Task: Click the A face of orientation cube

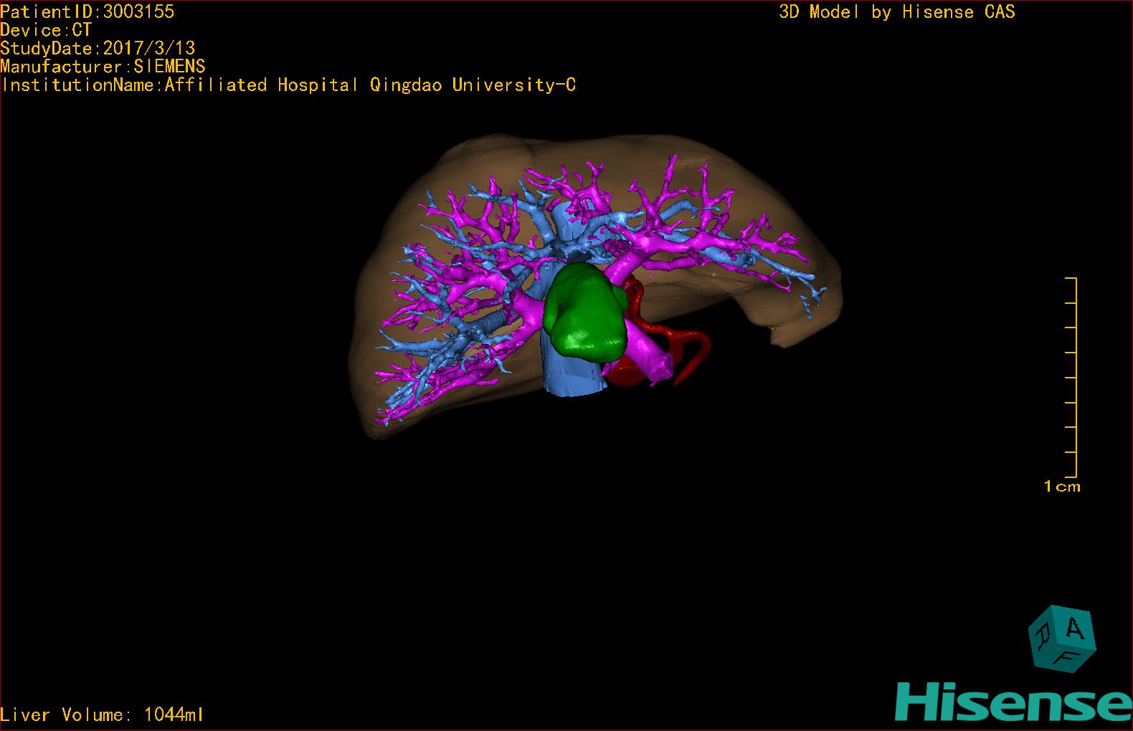Action: pos(1074,629)
